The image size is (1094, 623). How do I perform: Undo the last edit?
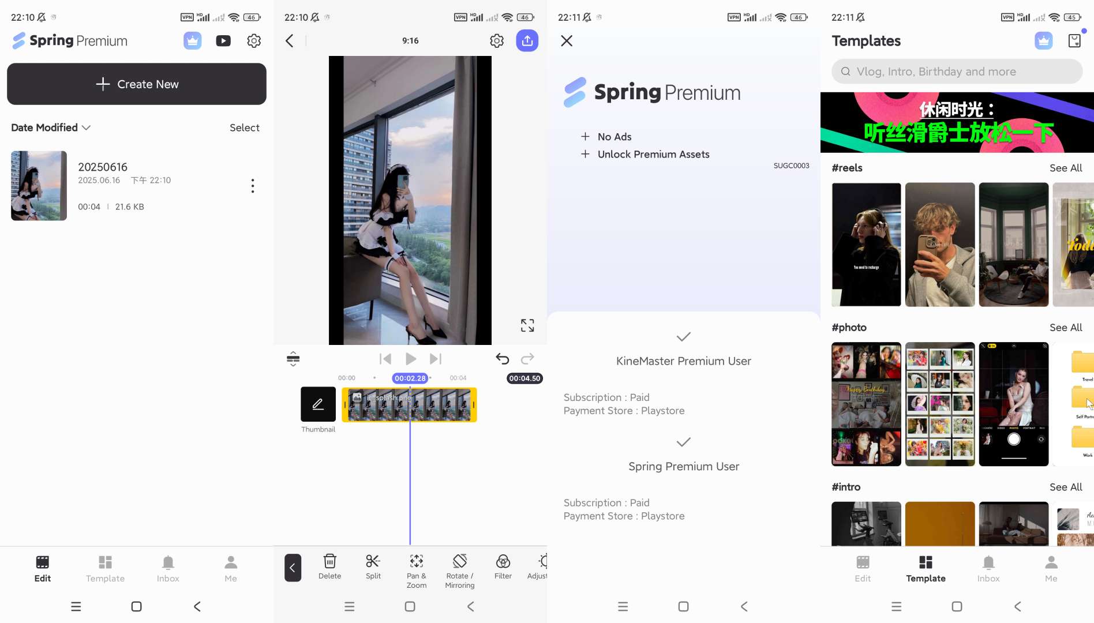503,359
